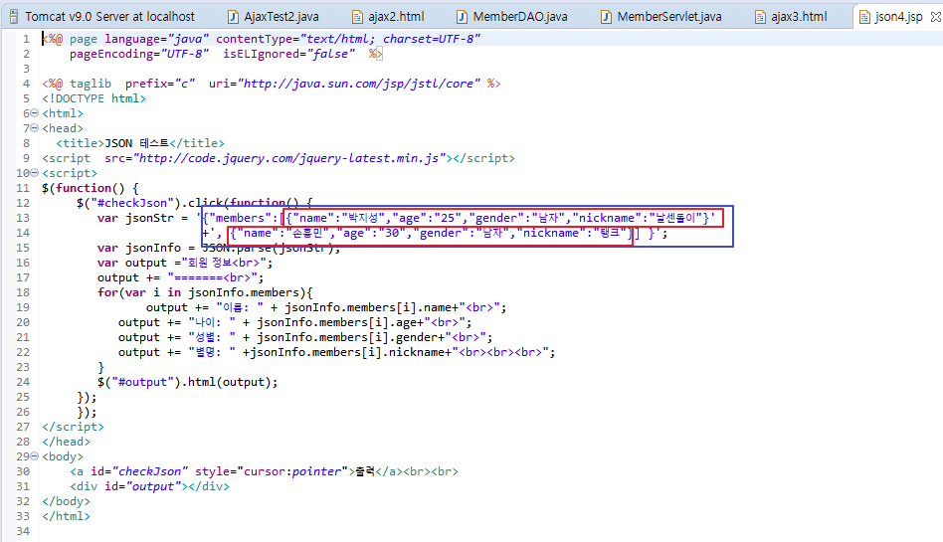This screenshot has width=943, height=542.
Task: Click line number 1 in the gutter
Action: tap(26, 39)
